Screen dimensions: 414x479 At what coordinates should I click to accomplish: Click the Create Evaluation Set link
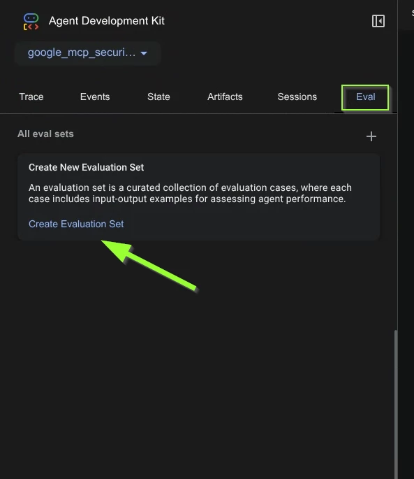point(76,224)
